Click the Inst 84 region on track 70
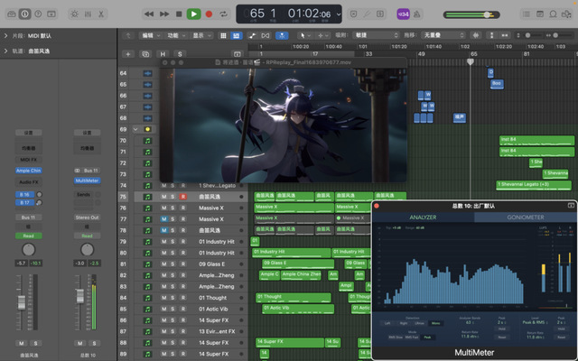578x361 pixels. tap(536, 141)
